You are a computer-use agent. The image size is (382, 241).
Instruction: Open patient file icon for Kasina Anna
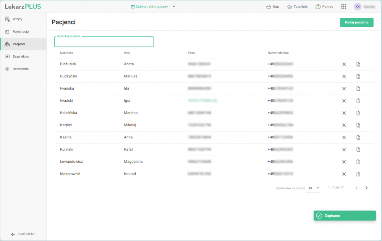pos(358,137)
